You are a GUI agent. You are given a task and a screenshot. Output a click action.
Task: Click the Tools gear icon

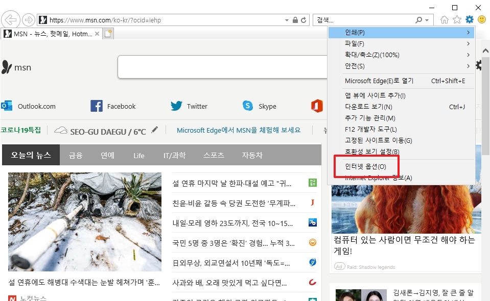click(x=470, y=20)
